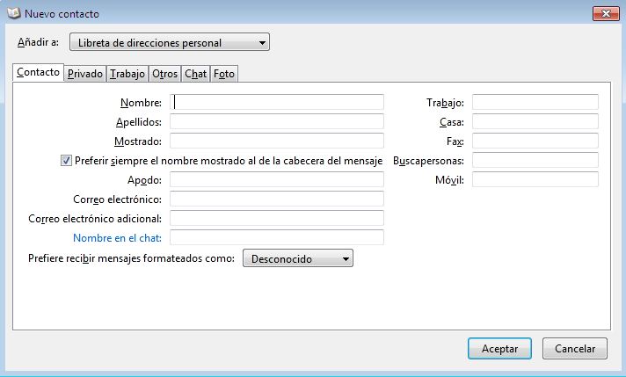Click the Fax number field
The height and width of the screenshot is (377, 626).
tap(535, 141)
